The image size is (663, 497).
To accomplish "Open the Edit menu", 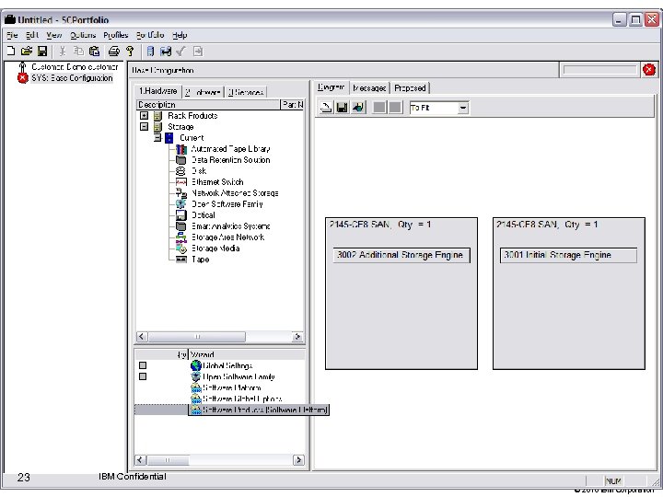I will 32,35.
